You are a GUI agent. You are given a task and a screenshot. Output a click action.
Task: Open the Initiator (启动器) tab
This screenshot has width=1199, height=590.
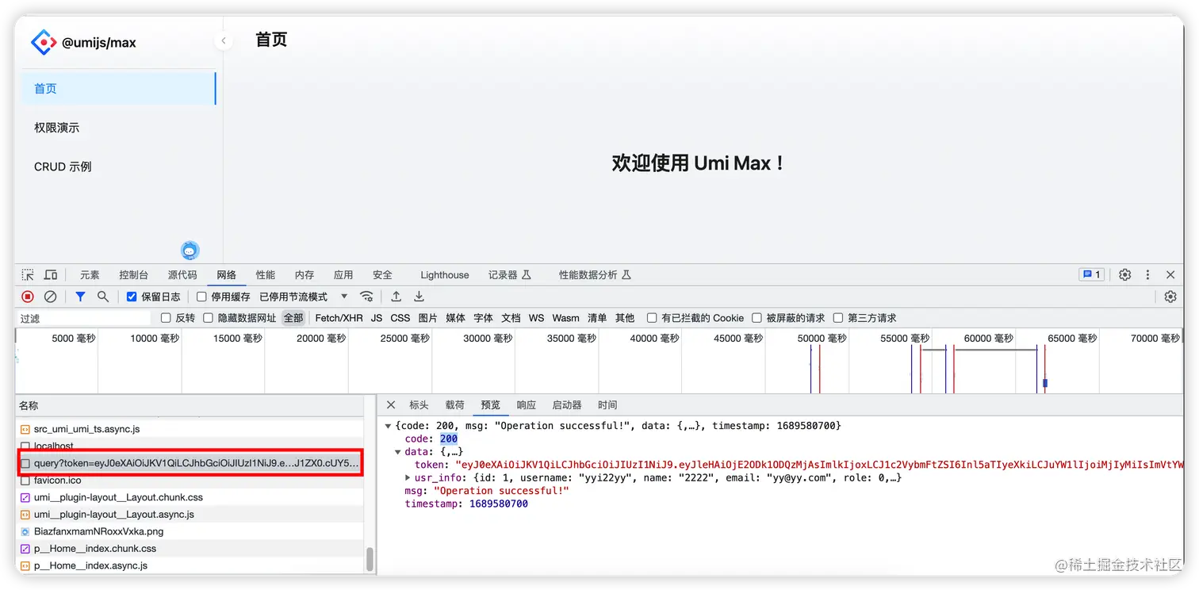(567, 405)
